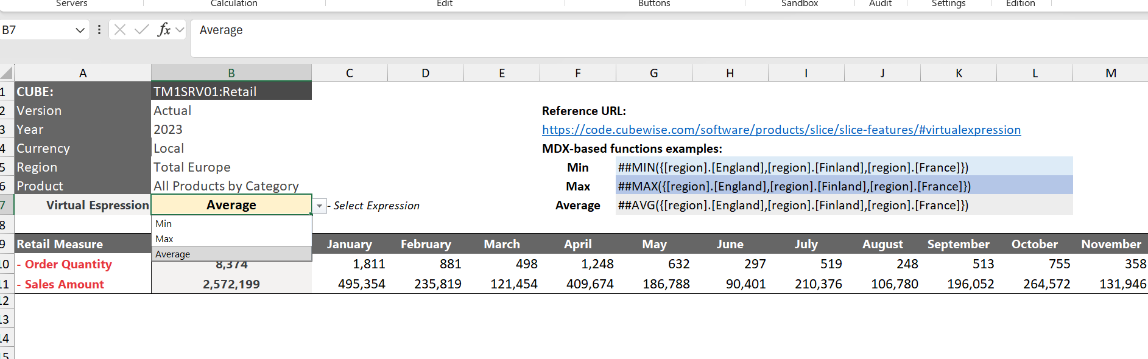
Task: Click the formula bar cancel X icon
Action: tap(120, 30)
